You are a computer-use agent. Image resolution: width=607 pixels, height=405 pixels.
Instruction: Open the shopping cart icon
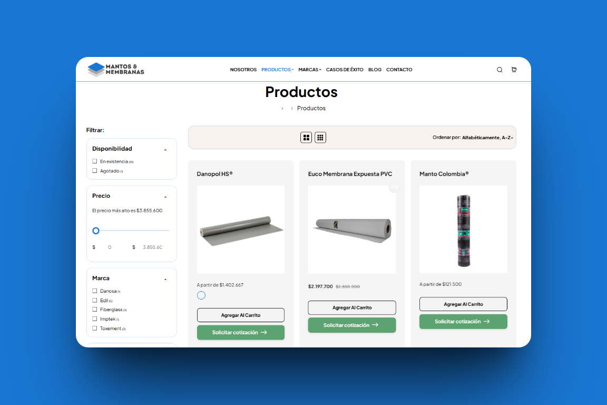tap(514, 70)
